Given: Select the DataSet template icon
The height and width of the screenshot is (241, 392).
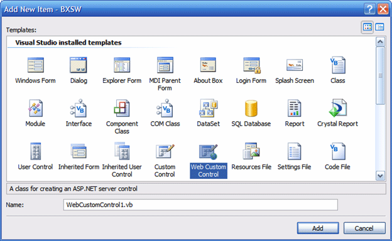Looking at the screenshot, I should [x=208, y=109].
